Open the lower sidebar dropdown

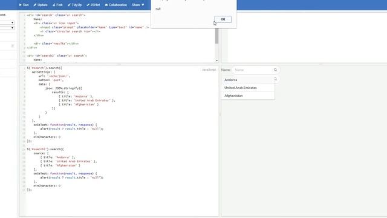point(7,28)
